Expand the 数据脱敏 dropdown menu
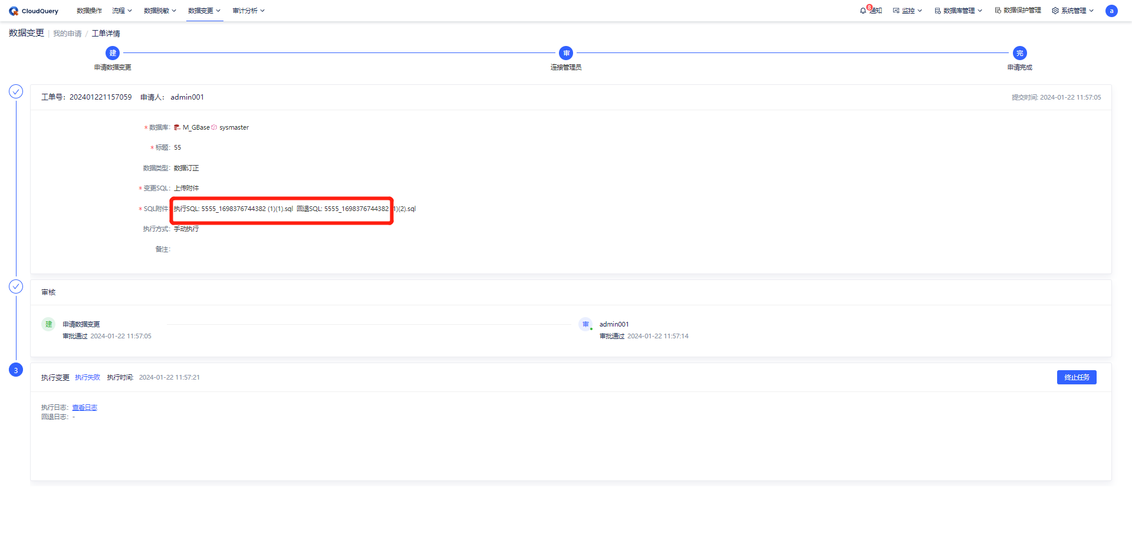Screen dimensions: 1132x537 click(160, 11)
